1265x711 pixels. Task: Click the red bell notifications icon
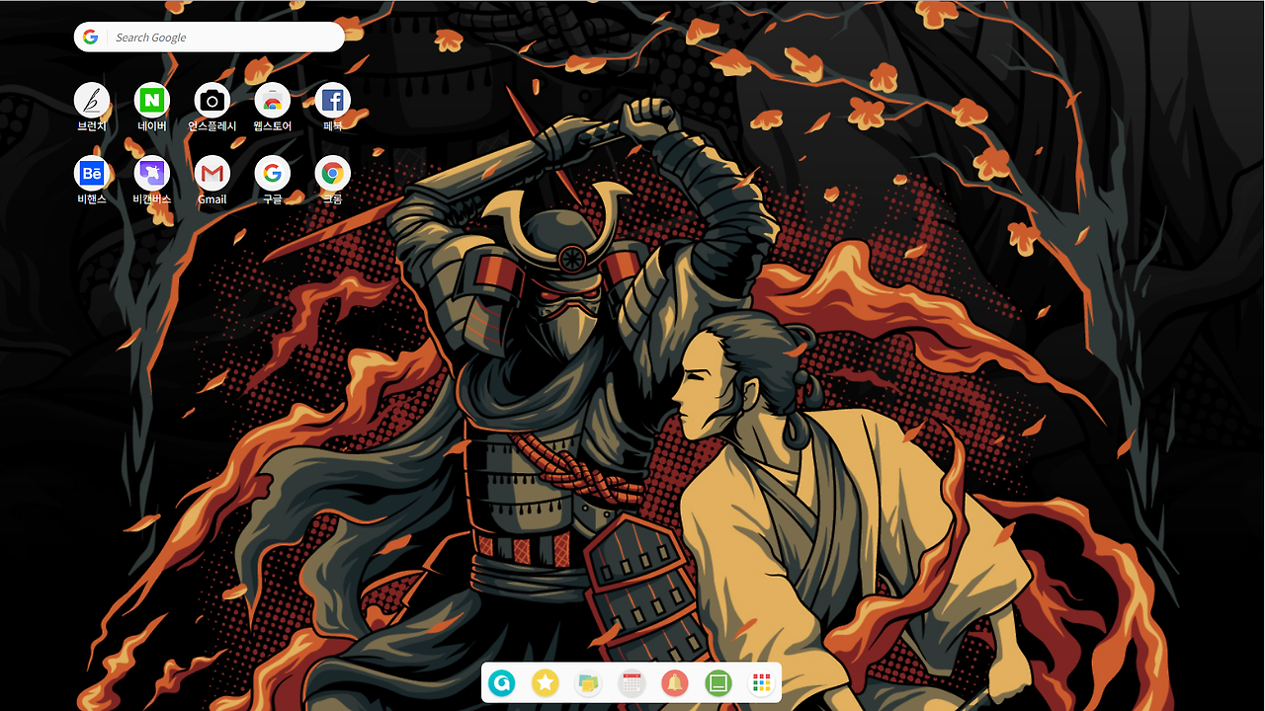coord(675,682)
